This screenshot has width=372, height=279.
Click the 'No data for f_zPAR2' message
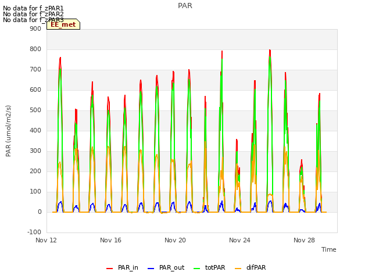pyautogui.click(x=33, y=14)
